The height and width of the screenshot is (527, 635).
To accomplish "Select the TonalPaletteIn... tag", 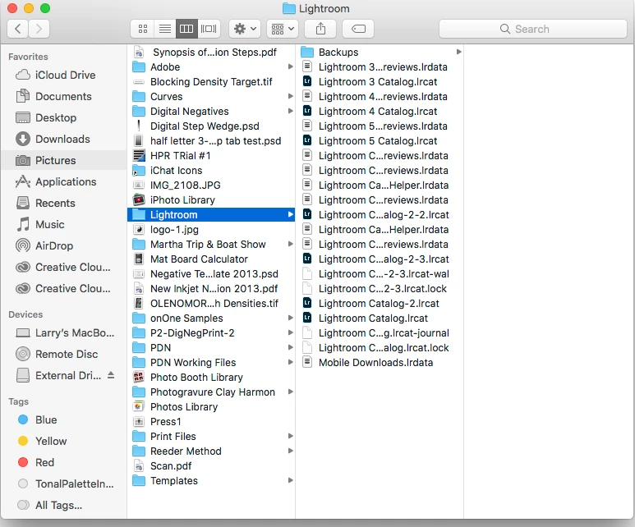I will coord(63,484).
